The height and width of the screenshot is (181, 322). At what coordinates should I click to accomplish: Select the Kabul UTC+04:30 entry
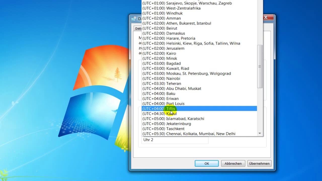tap(199, 114)
